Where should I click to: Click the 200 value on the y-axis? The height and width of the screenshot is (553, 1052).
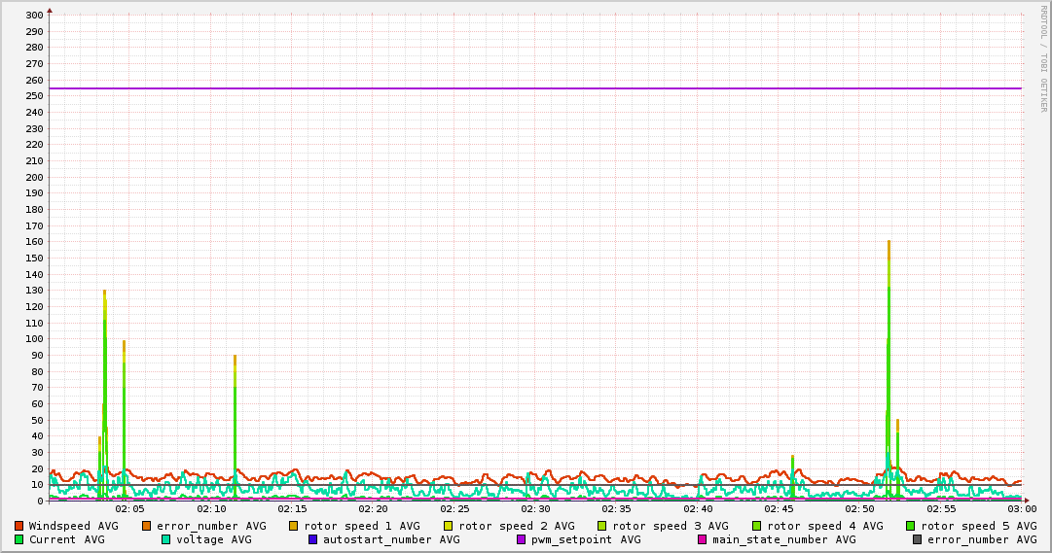34,178
